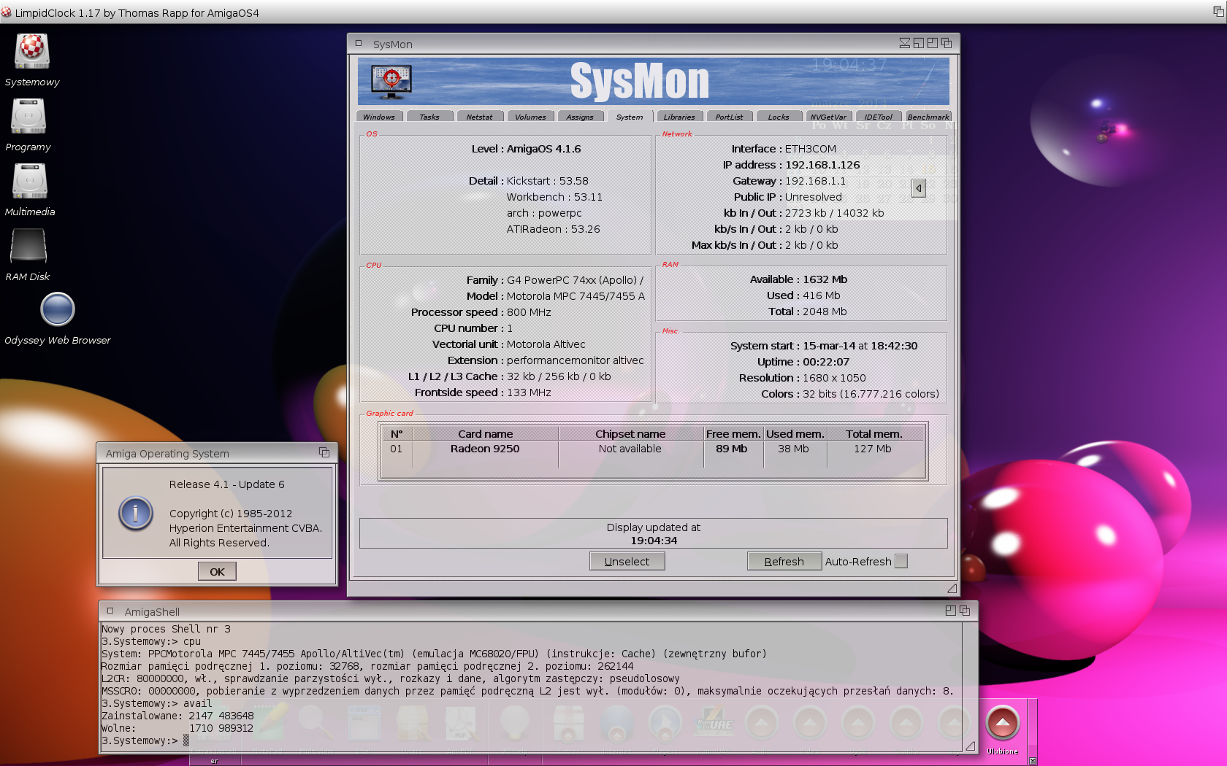This screenshot has height=766, width=1227.
Task: Click the info icon in the Amiga Operating System dialog
Action: click(x=136, y=514)
